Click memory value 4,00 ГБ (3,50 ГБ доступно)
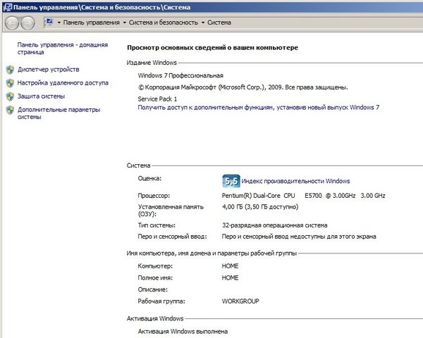The image size is (423, 338). tap(260, 207)
